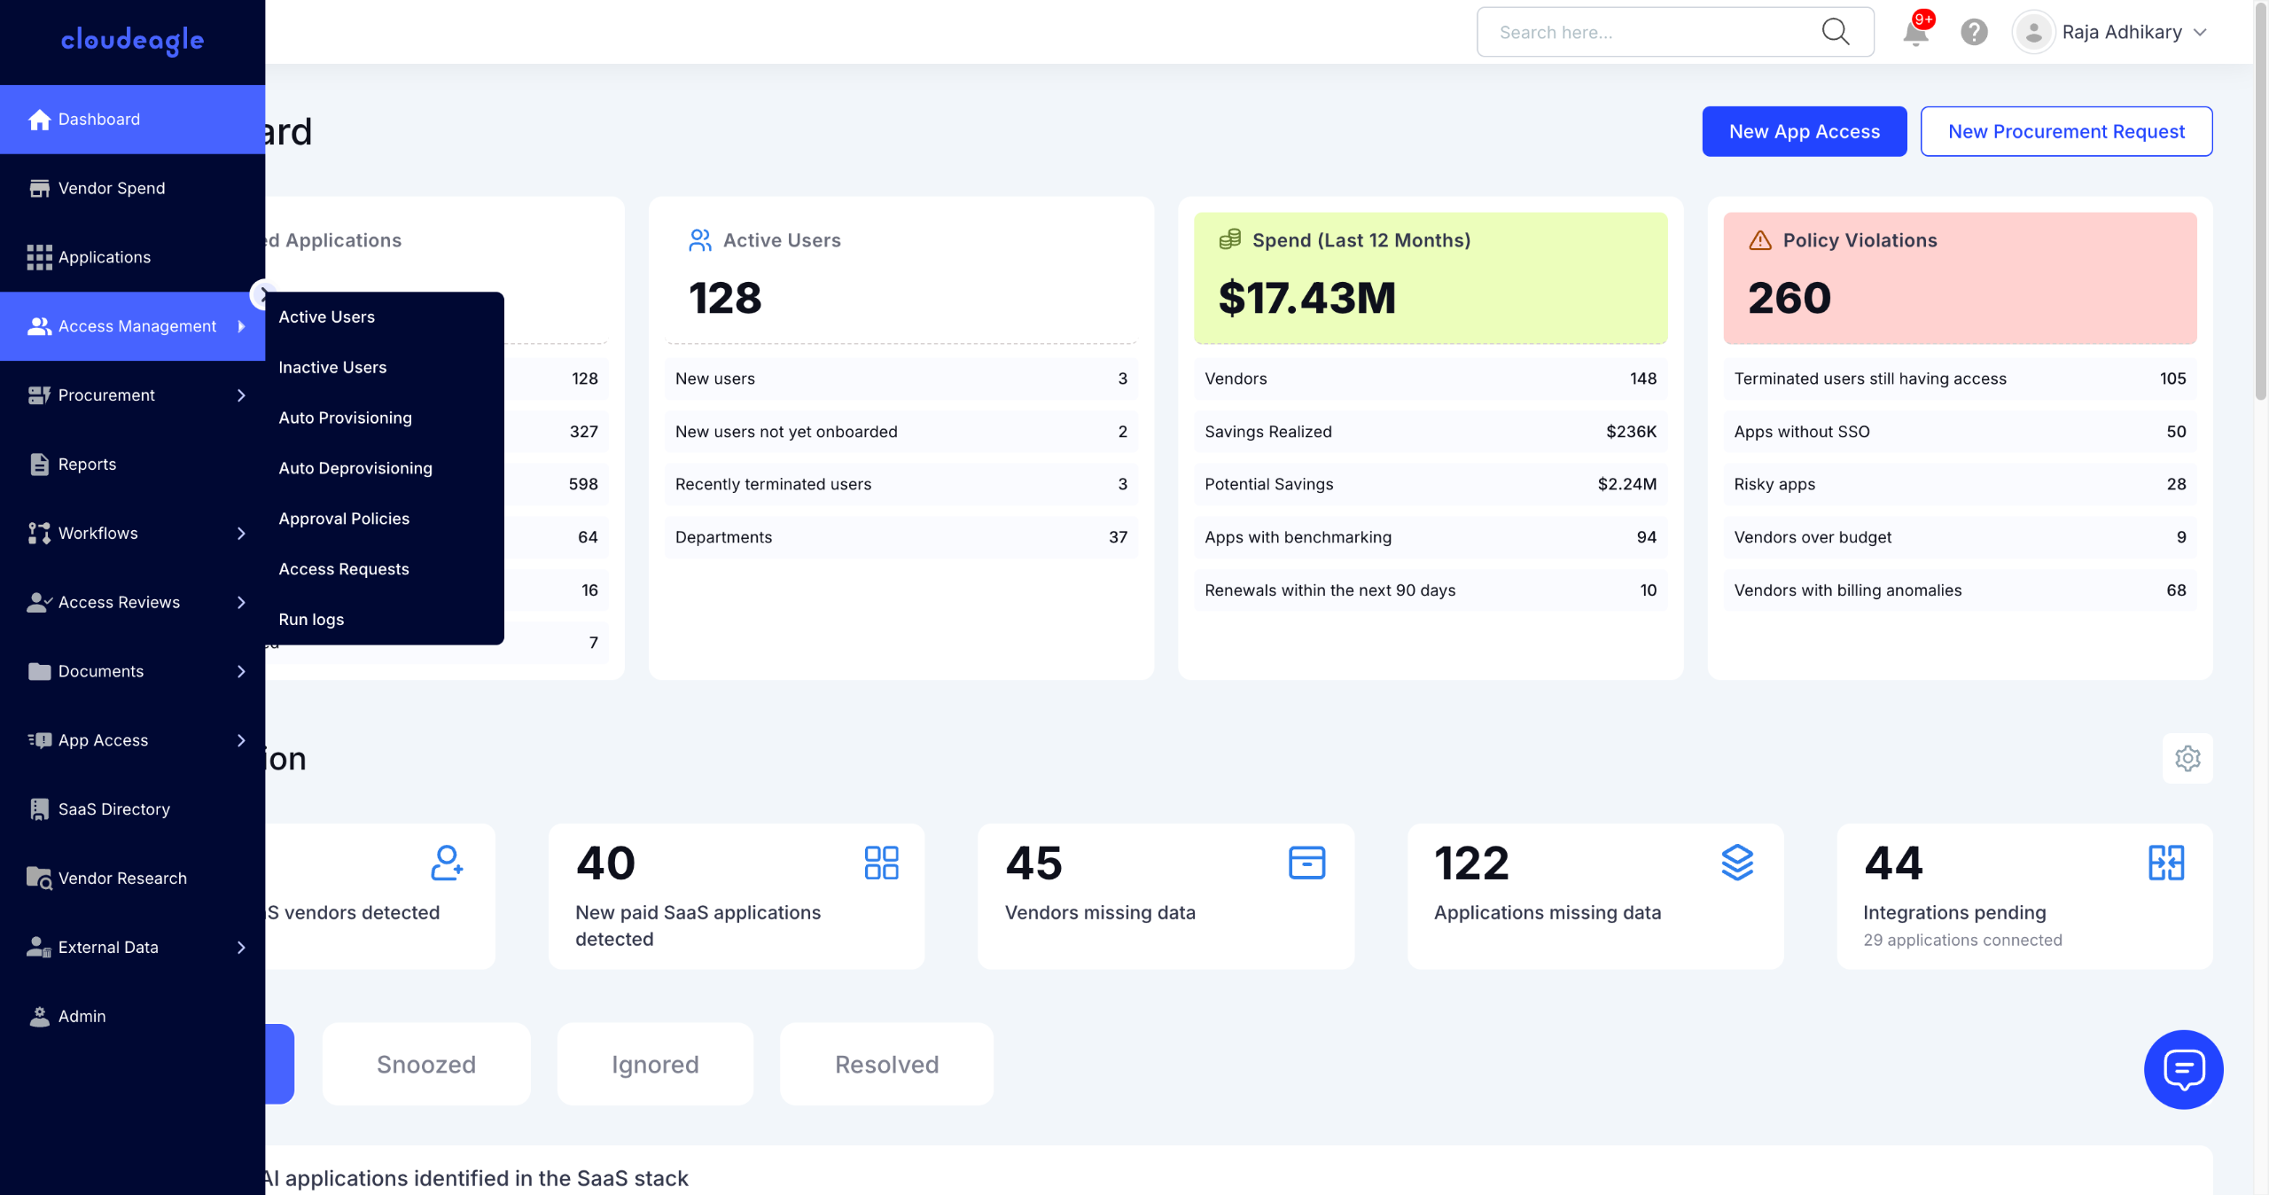Open the help question mark icon
The image size is (2269, 1195).
click(x=1974, y=33)
